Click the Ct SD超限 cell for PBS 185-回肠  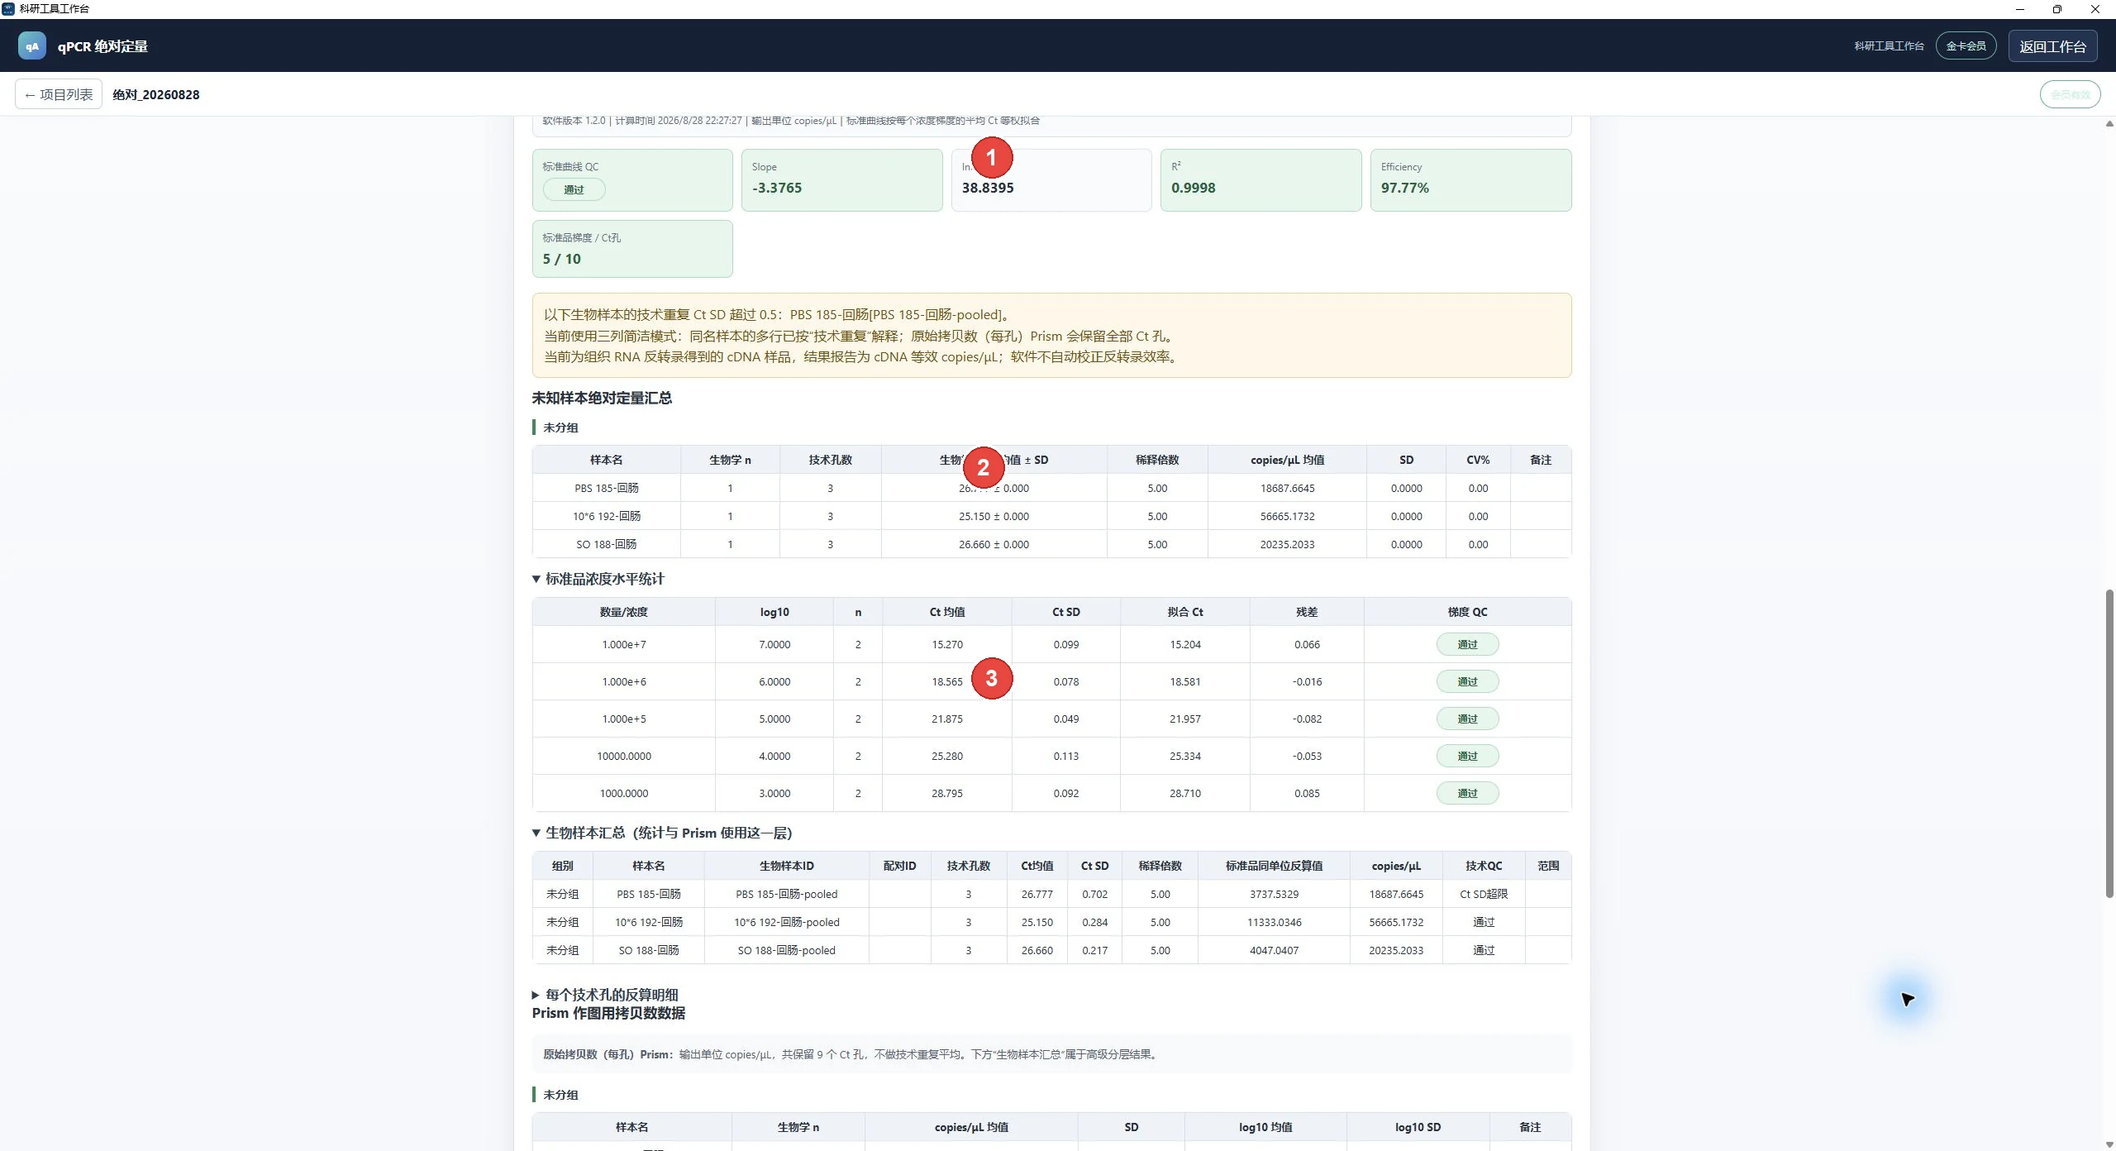coord(1484,894)
